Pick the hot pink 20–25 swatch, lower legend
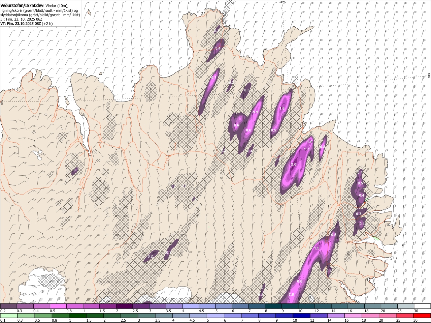The image size is (431, 323). (x=388, y=316)
